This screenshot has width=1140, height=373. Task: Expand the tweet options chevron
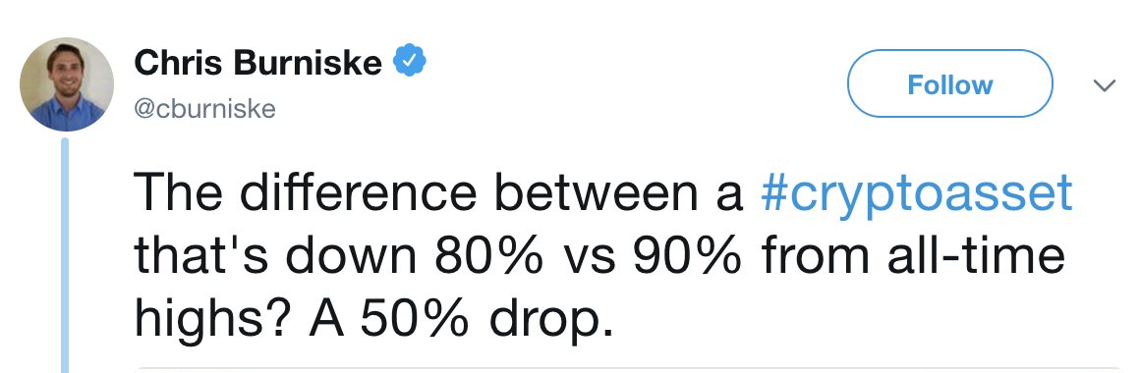(1105, 85)
